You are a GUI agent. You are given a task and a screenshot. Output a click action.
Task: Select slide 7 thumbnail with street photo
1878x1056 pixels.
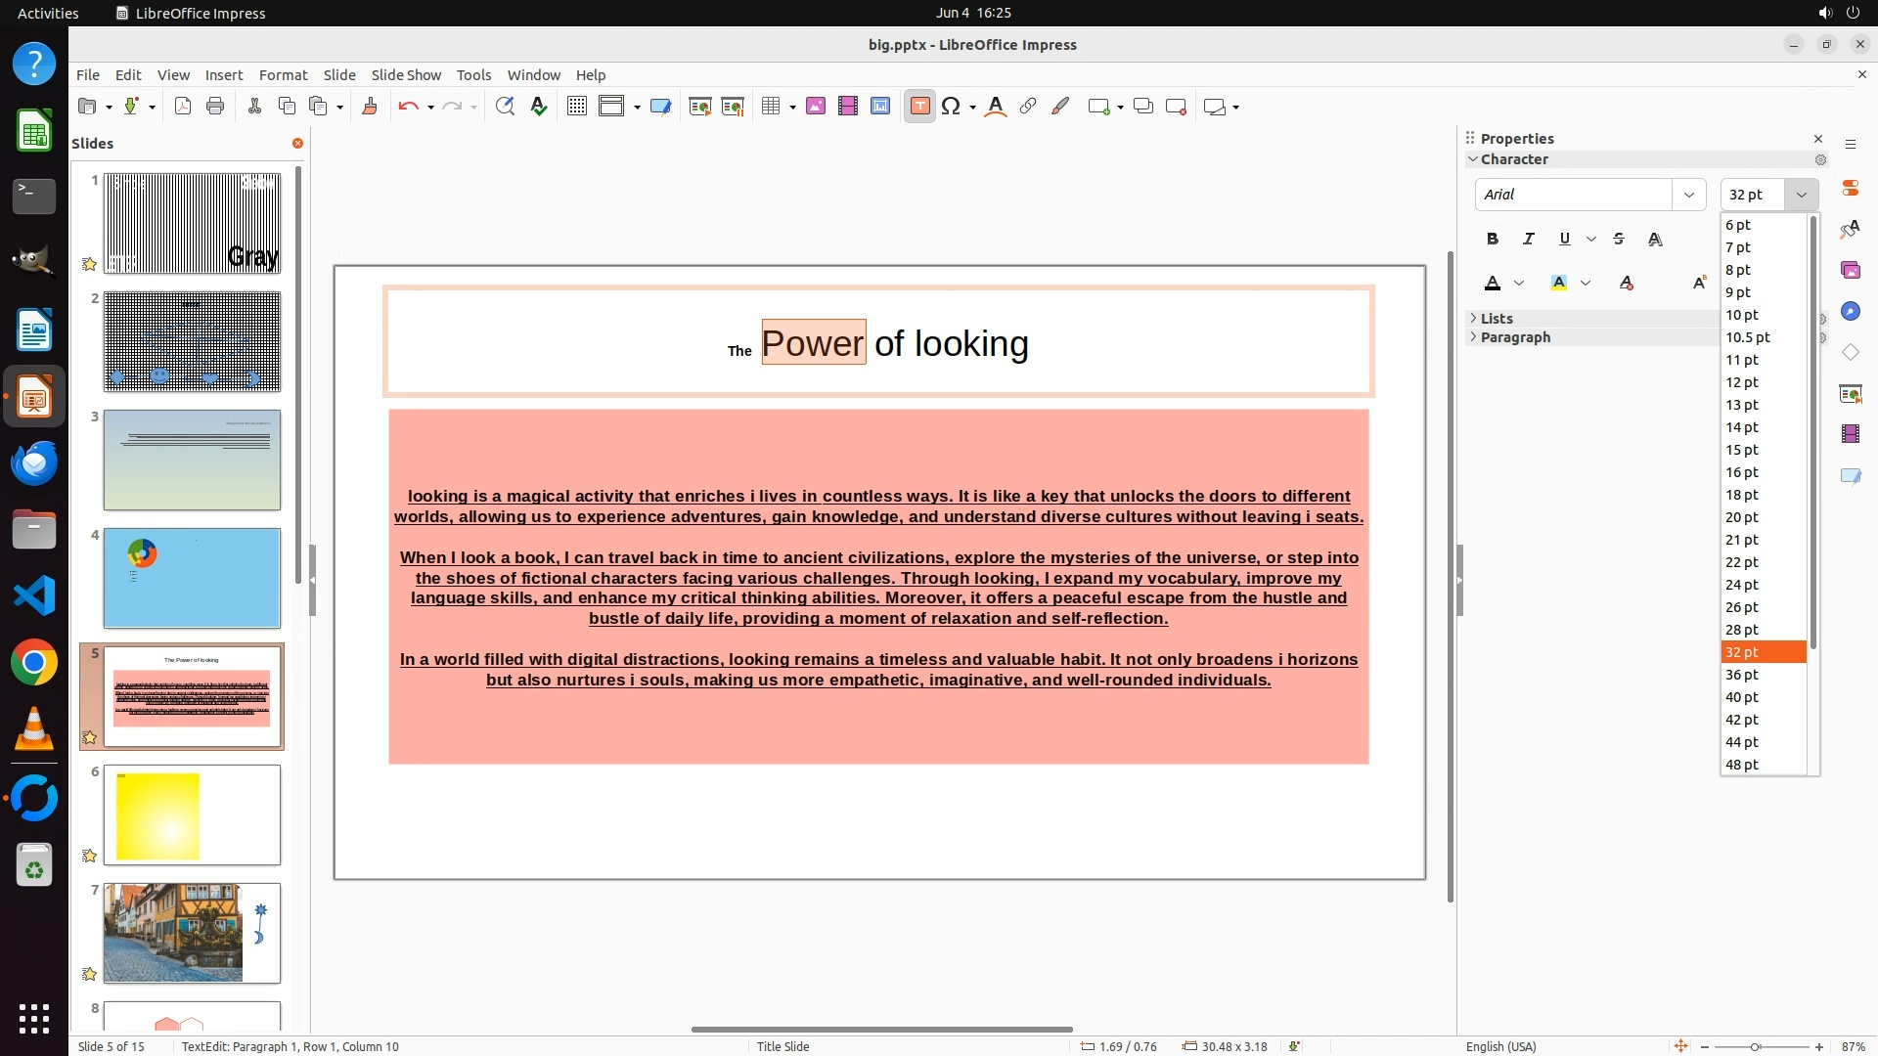192,933
